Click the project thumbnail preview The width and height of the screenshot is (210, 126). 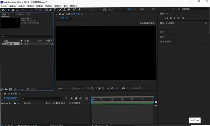coord(10,23)
